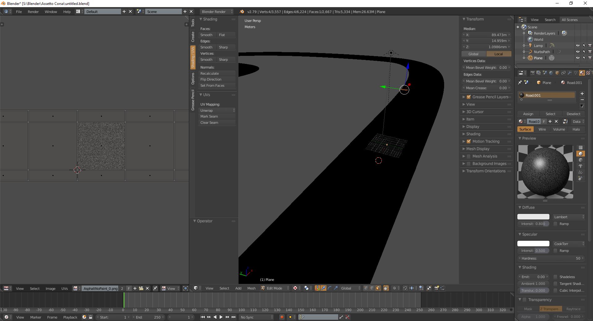593x321 pixels.
Task: Pin the image in UV editor header
Action: [155, 288]
